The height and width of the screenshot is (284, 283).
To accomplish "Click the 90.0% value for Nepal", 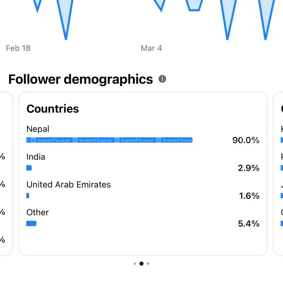I will tap(246, 140).
